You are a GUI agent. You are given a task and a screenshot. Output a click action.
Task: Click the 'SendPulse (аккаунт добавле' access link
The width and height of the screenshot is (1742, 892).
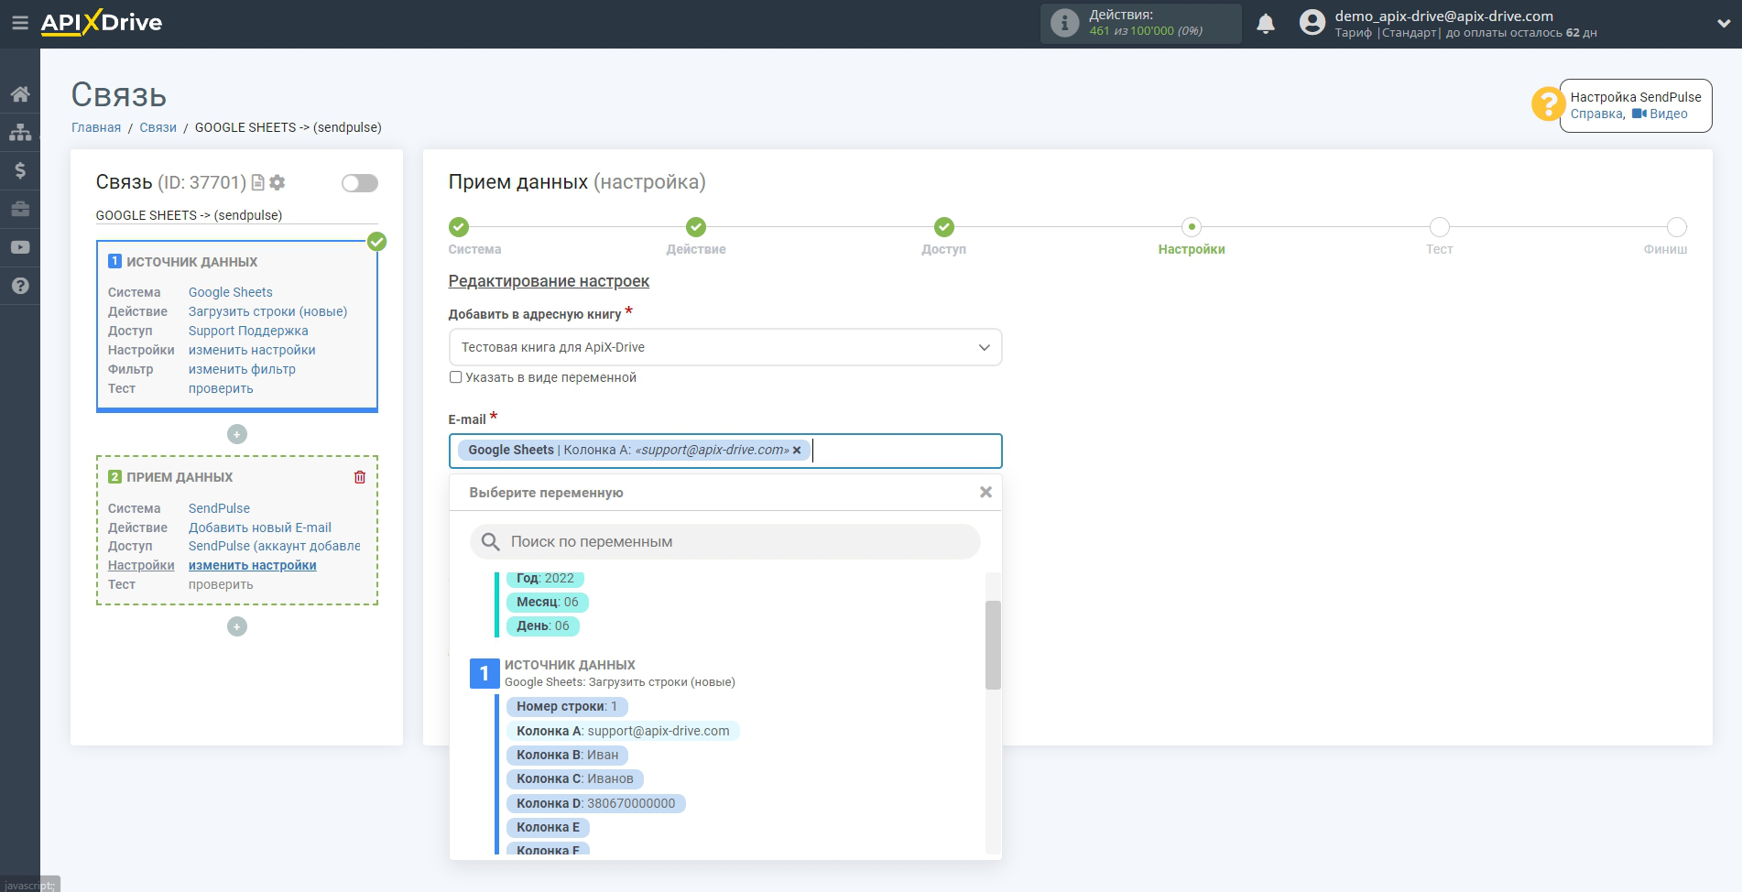[275, 546]
